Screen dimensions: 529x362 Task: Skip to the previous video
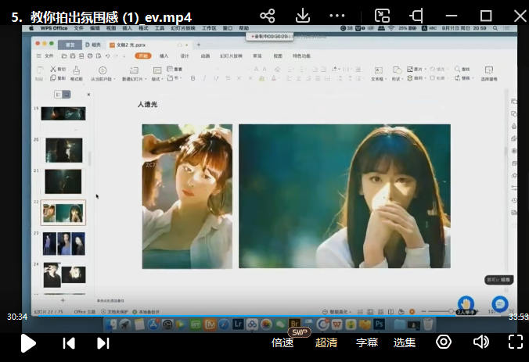tap(69, 342)
